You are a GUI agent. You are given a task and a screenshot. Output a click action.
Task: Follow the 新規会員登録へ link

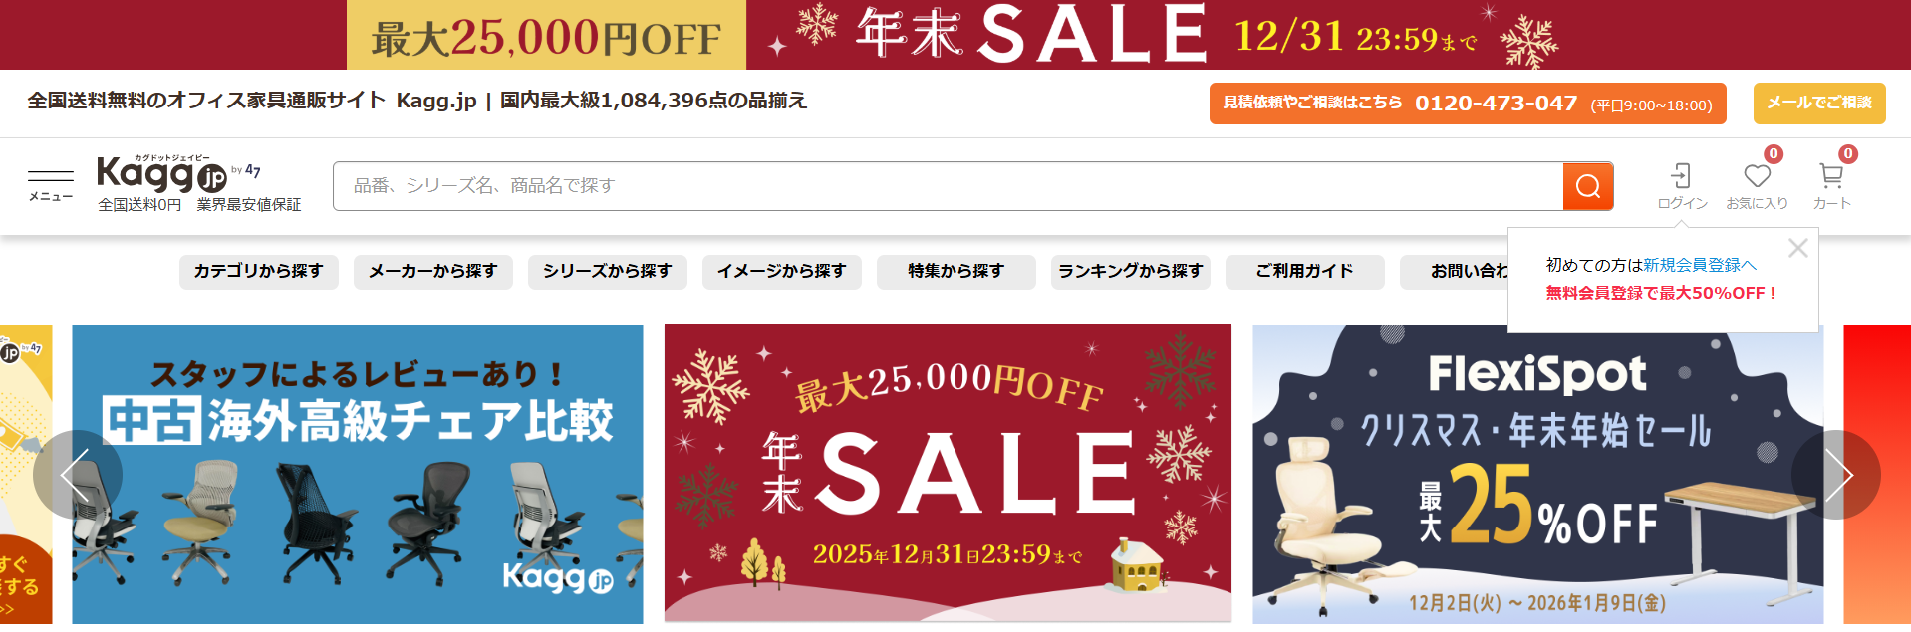[1700, 265]
